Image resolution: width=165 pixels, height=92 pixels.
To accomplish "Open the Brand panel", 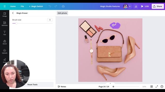I will (5, 42).
